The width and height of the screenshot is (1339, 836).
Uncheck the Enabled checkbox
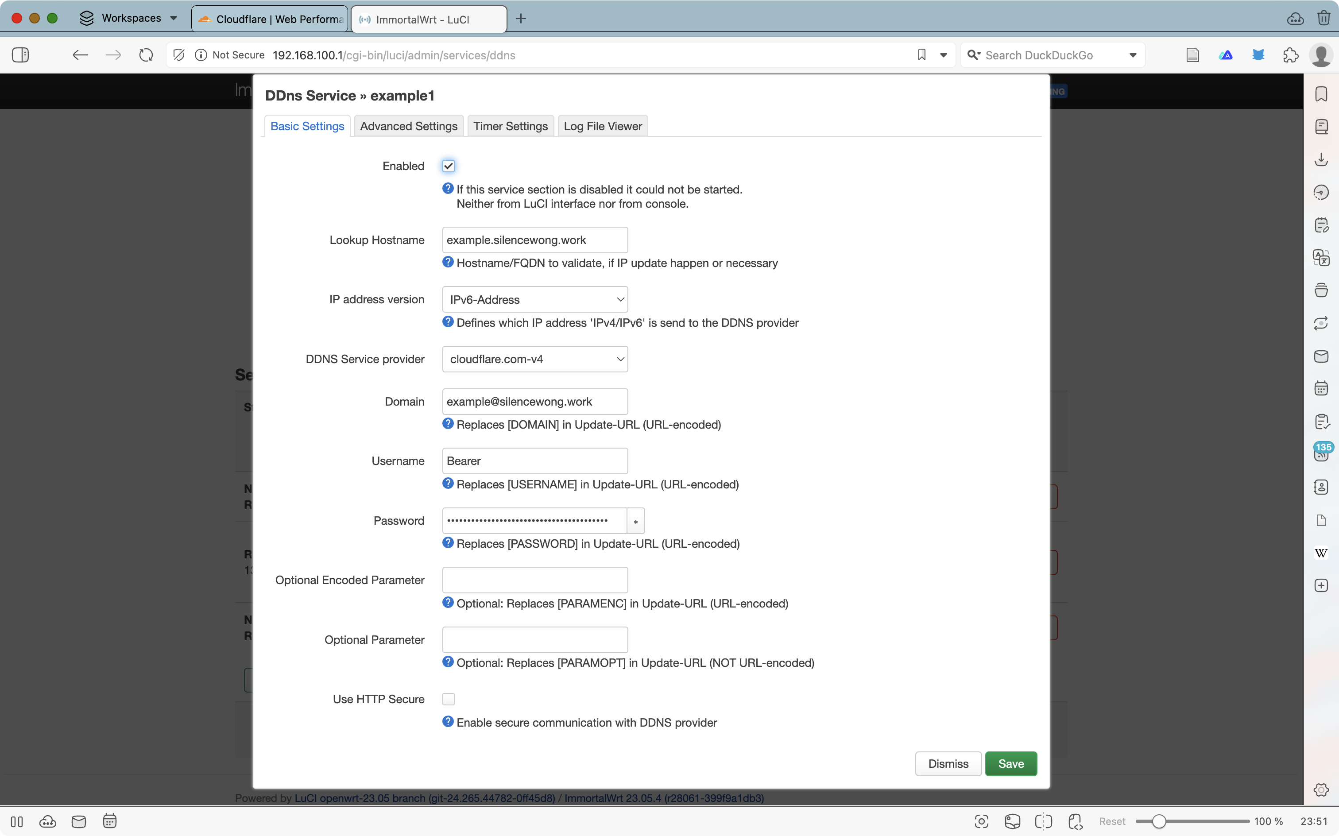tap(449, 166)
